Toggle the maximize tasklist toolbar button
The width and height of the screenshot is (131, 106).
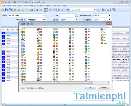(x=46, y=10)
